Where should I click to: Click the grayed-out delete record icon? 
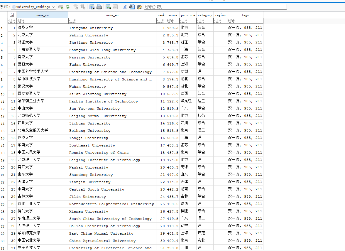pos(116,7)
